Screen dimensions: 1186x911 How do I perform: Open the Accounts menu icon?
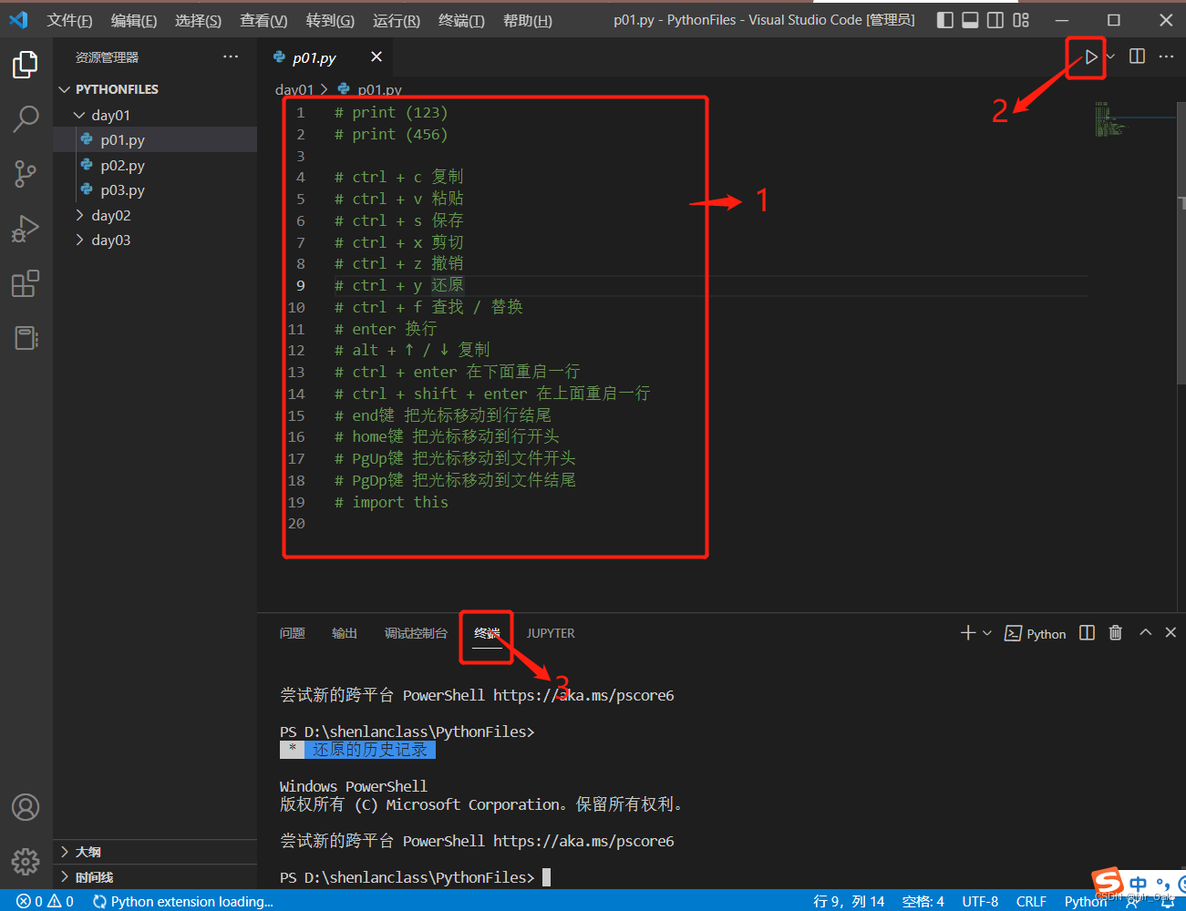coord(26,807)
